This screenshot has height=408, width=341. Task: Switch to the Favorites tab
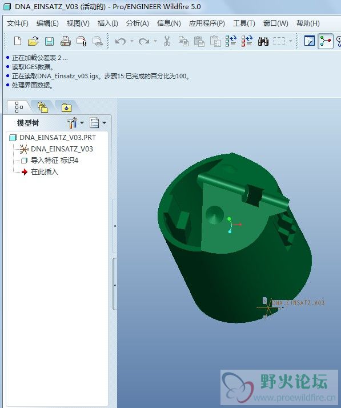tap(67, 107)
